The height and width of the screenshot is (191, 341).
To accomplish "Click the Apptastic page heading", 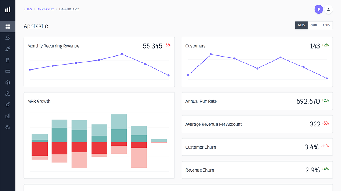I will click(36, 26).
